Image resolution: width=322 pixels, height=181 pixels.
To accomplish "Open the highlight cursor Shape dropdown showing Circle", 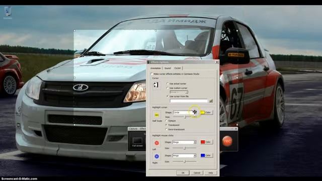I will 185,113.
